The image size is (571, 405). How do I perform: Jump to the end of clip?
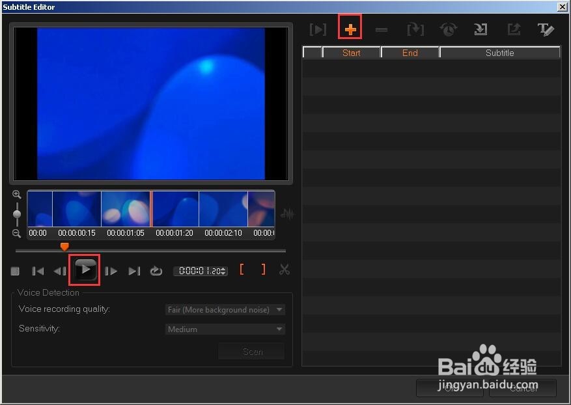134,271
